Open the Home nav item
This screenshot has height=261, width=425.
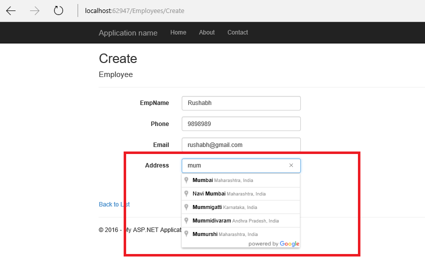coord(178,32)
